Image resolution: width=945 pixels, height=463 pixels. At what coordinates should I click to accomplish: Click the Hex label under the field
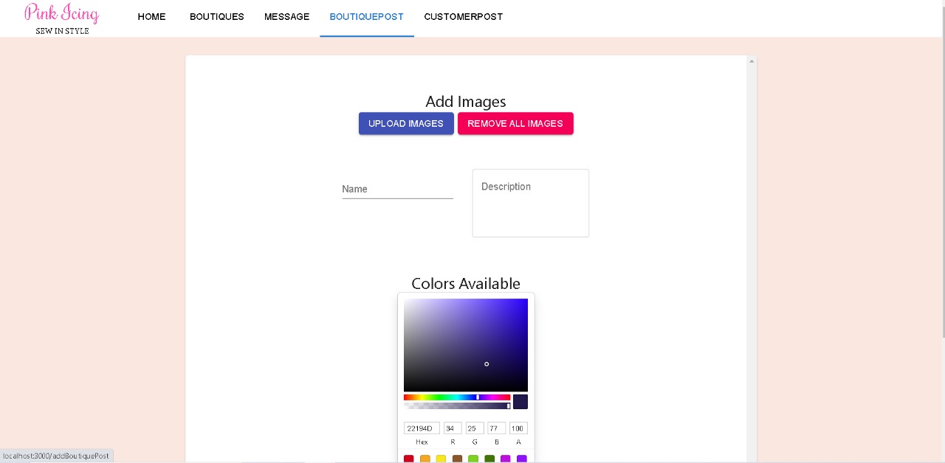[x=422, y=442]
